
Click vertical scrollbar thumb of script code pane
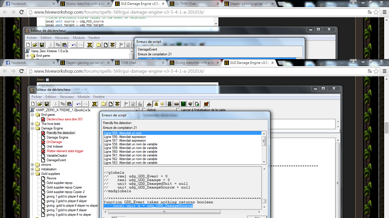[x=264, y=201]
